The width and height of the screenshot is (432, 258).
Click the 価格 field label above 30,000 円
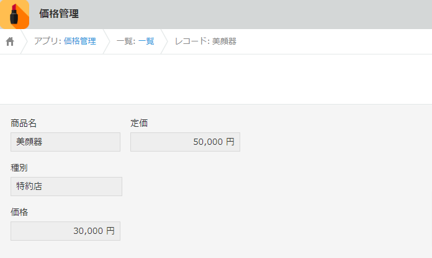point(19,212)
